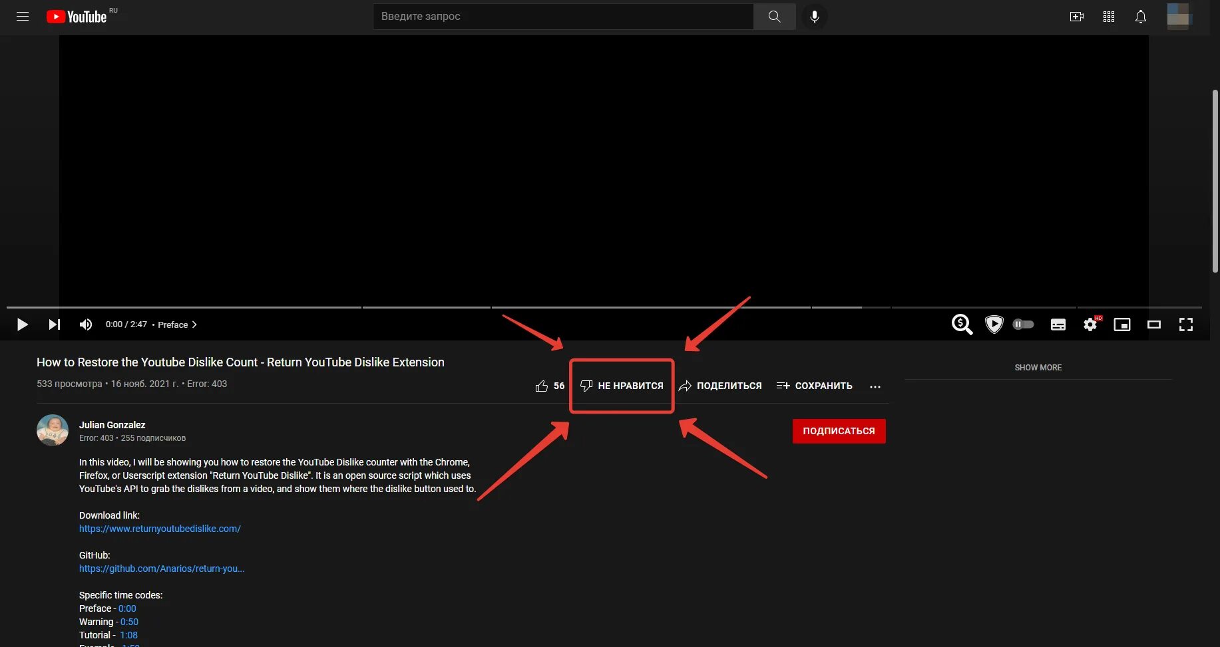Screen dimensions: 1220x647
Task: Jump to Warning timestamp 0:50
Action: [x=129, y=622]
